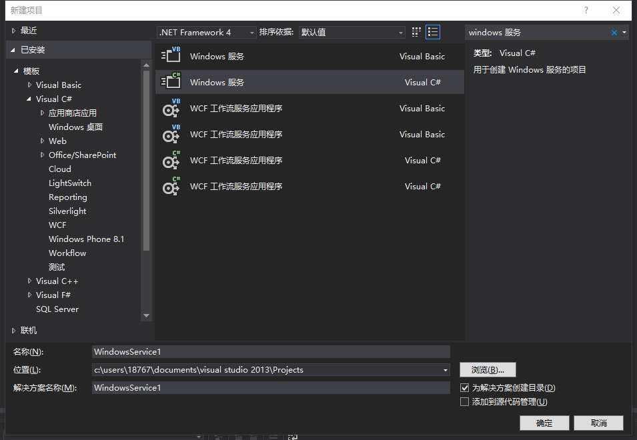Expand the Visual C++ tree node
Viewport: 637px width, 440px height.
coord(29,281)
